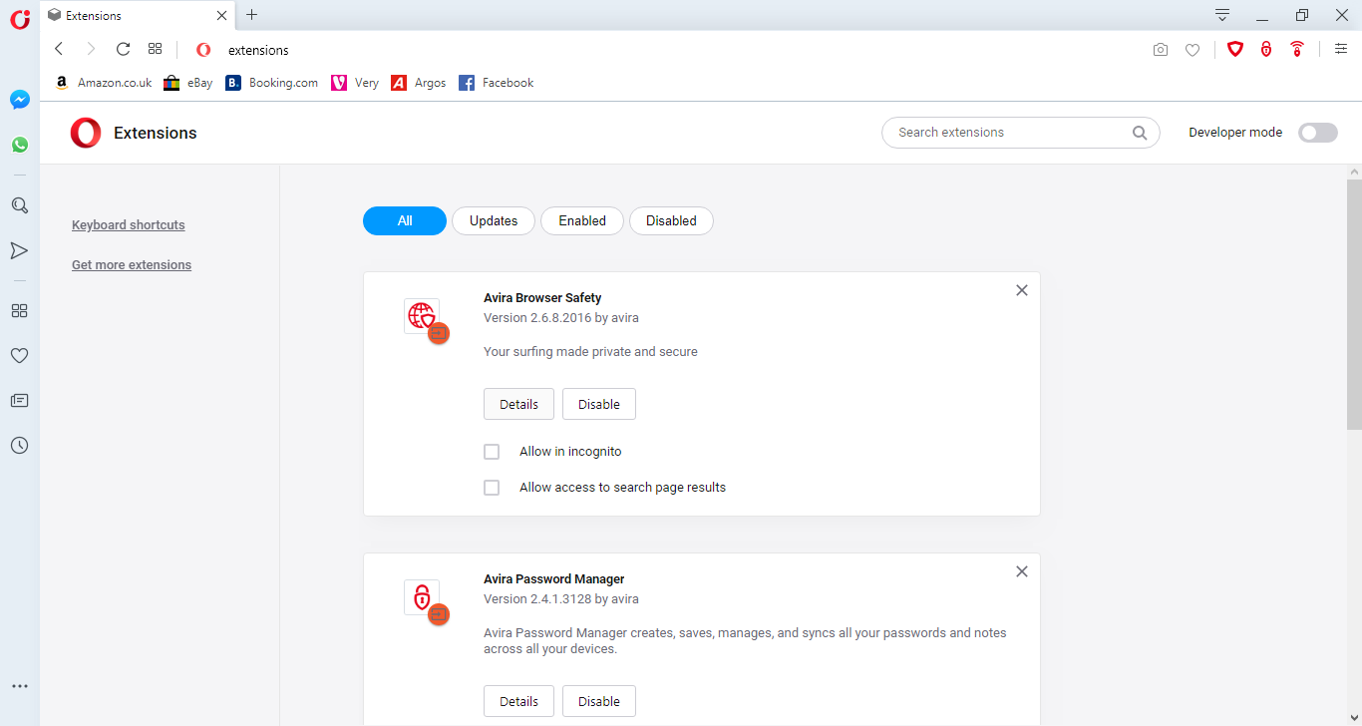Viewport: 1362px width, 726px height.
Task: Disable the Avira Browser Safety extension
Action: pyautogui.click(x=599, y=404)
